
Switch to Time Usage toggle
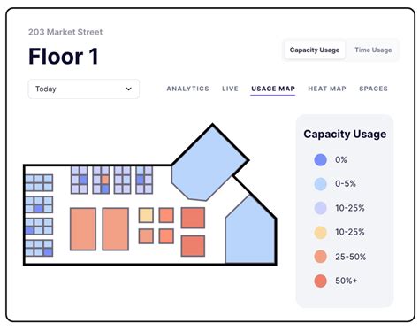click(373, 50)
